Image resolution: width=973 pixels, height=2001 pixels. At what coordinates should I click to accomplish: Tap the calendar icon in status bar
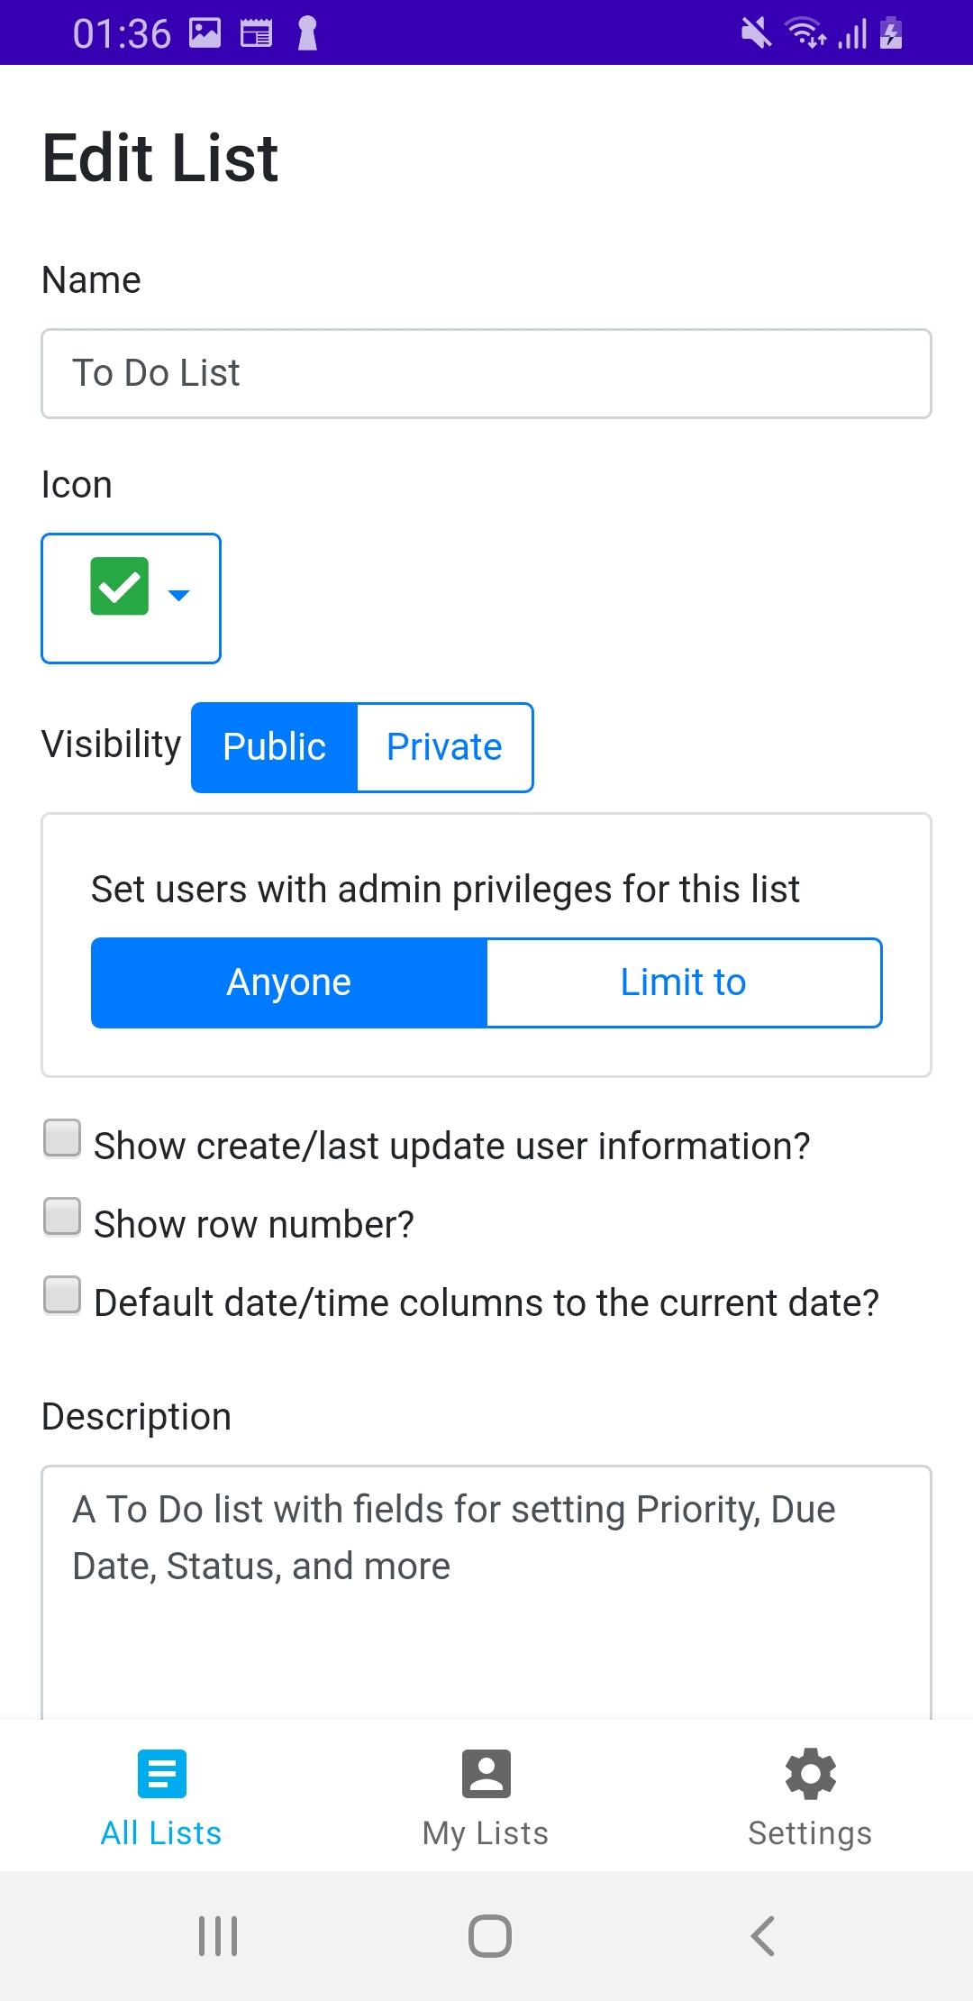pyautogui.click(x=256, y=33)
